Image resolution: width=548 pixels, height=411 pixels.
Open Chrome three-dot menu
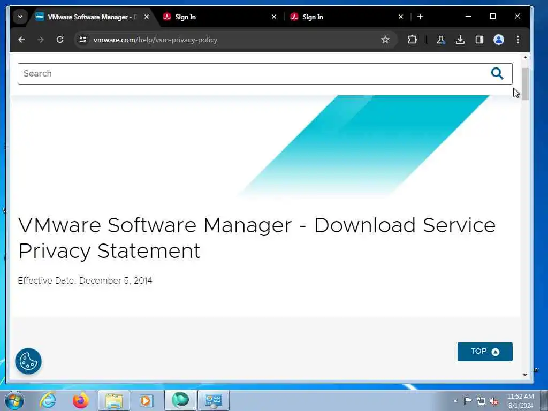[x=518, y=40]
